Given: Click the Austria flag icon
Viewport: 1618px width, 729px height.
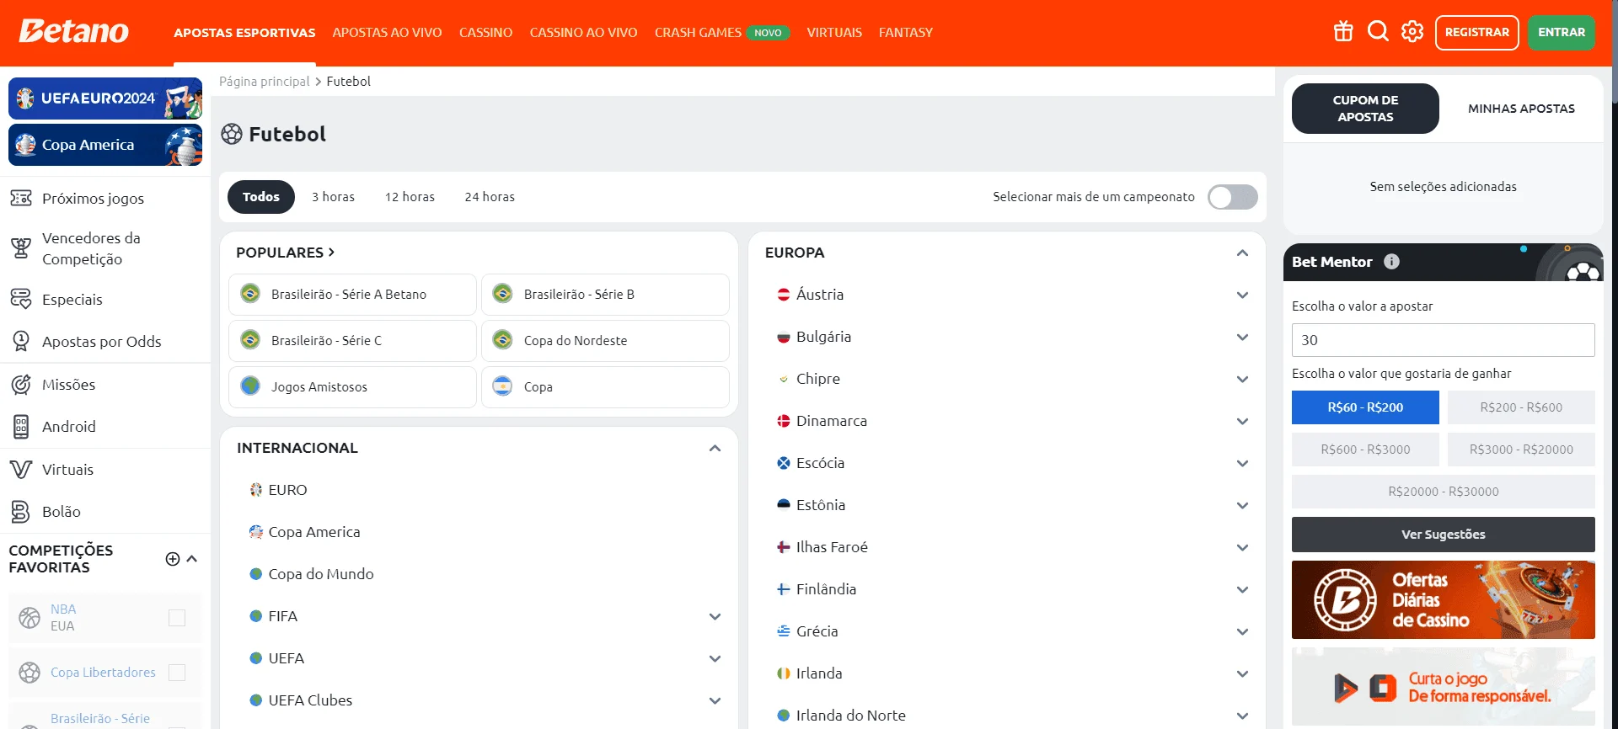Looking at the screenshot, I should pos(784,295).
